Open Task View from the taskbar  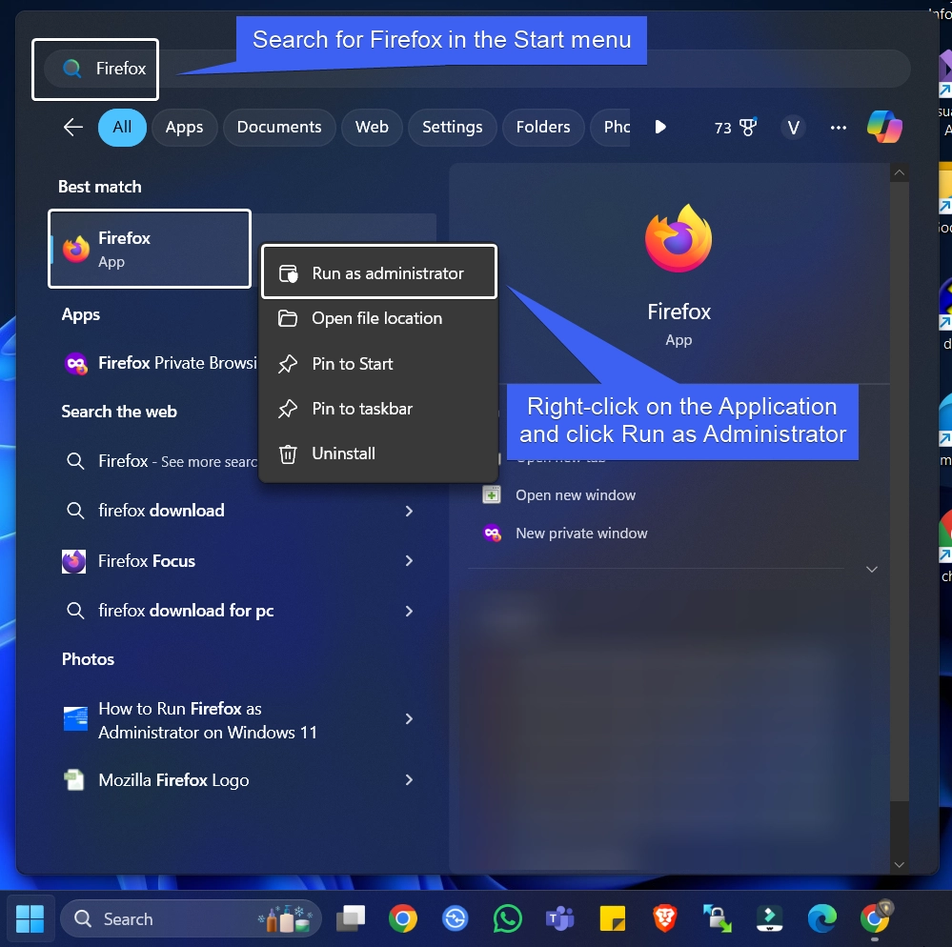pyautogui.click(x=351, y=918)
